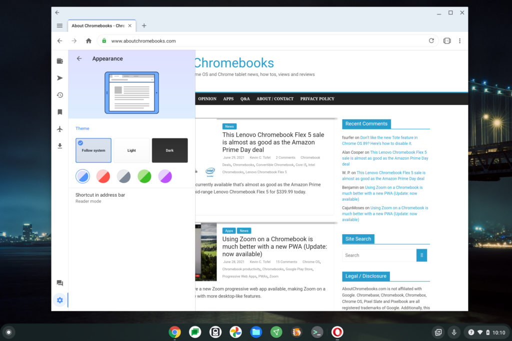Image resolution: width=512 pixels, height=341 pixels.
Task: Choose the green color scheme
Action: click(x=144, y=176)
